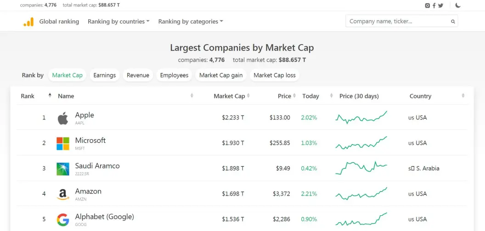Click the 2.21% change for Amazon
Screen dimensions: 485x231
309,194
